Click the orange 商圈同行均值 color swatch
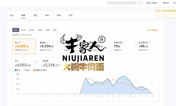 tap(34, 70)
